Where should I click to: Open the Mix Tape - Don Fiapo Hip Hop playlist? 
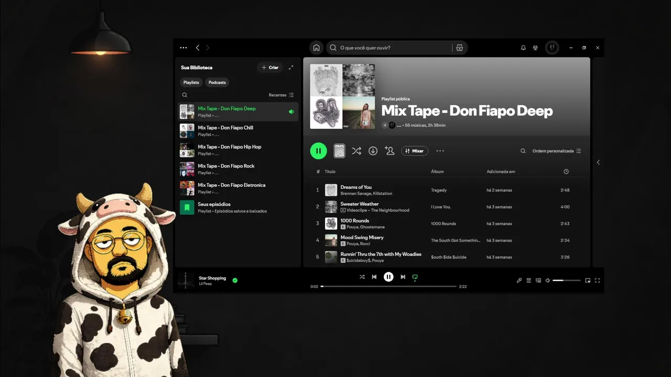[x=239, y=150]
